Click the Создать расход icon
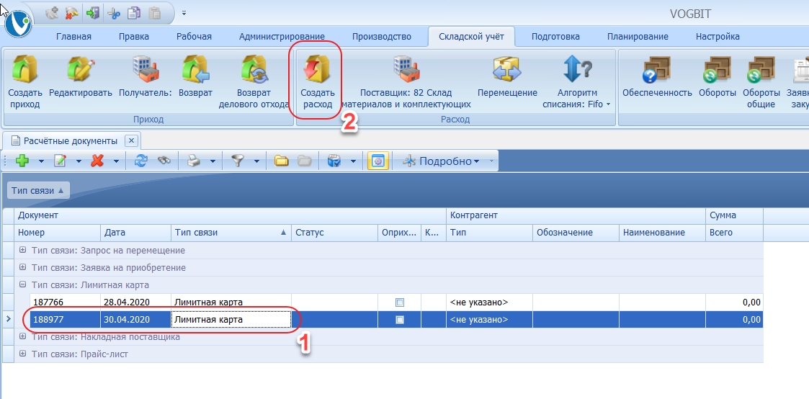 click(316, 72)
